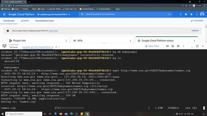This screenshot has width=207, height=116.
Task: Expand the search bar dropdown chevron
Action: (x=169, y=14)
